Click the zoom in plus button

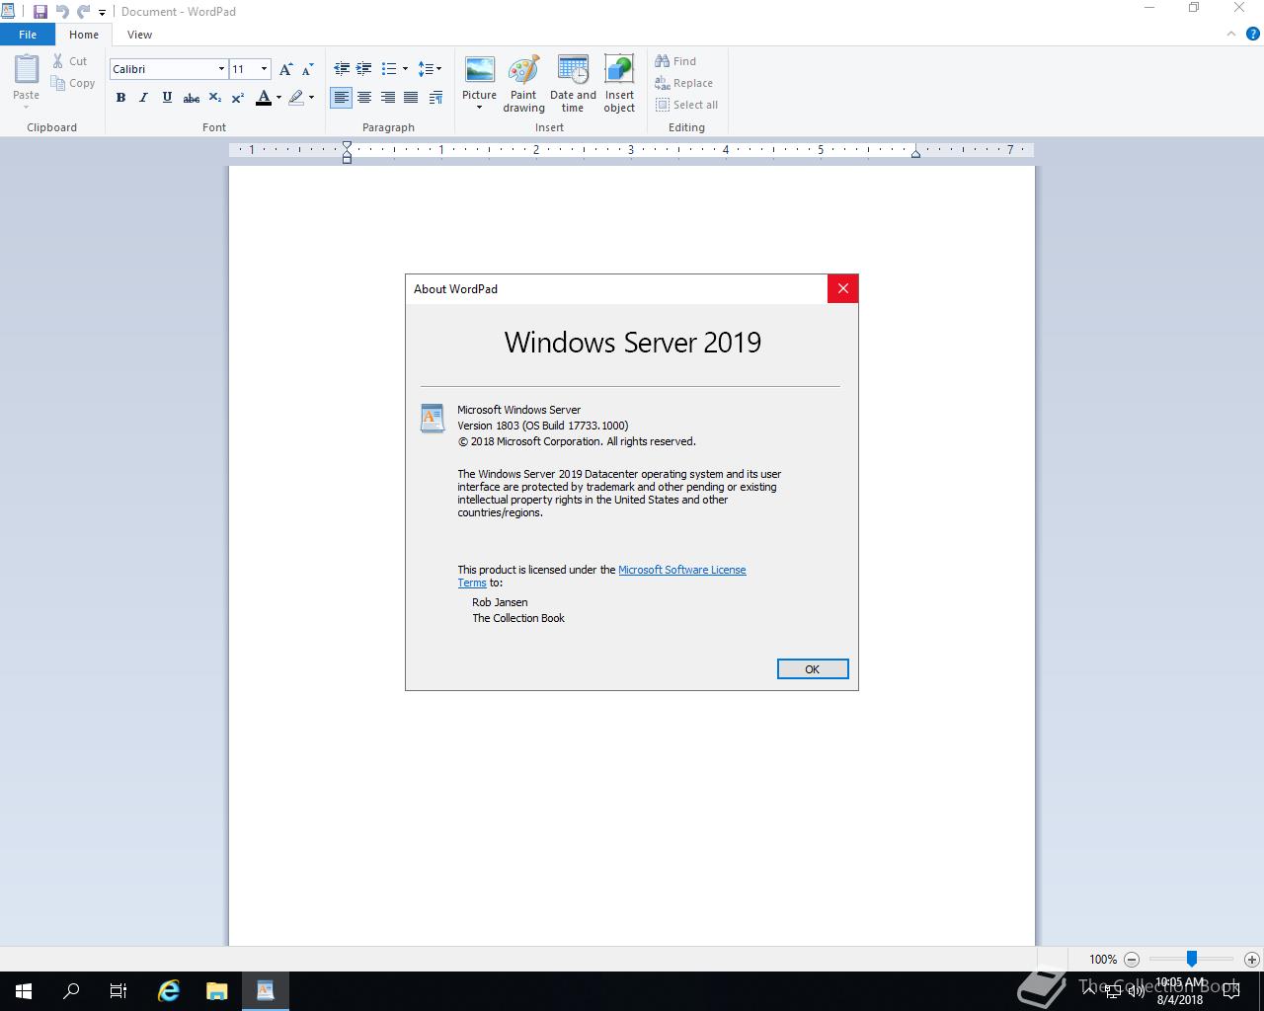(x=1252, y=959)
